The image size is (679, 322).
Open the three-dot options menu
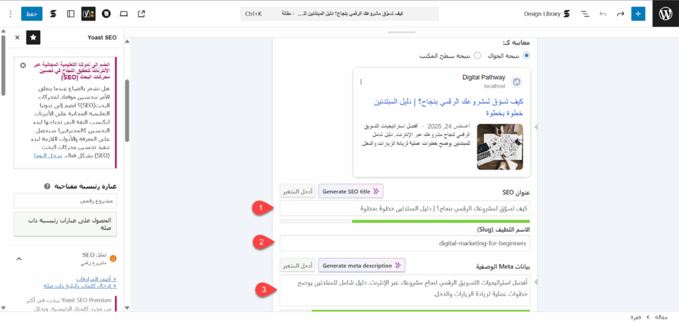(10, 13)
